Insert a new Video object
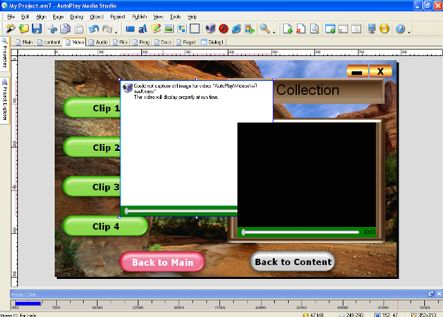Screen dimensions: 443x317 tap(211, 29)
